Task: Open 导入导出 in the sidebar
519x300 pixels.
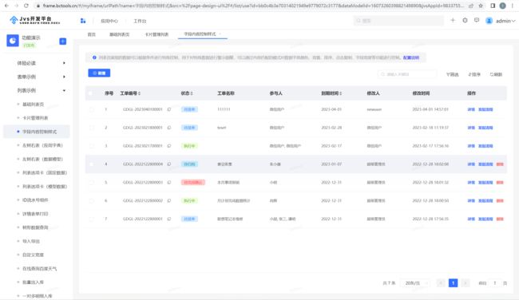Action: [31, 241]
